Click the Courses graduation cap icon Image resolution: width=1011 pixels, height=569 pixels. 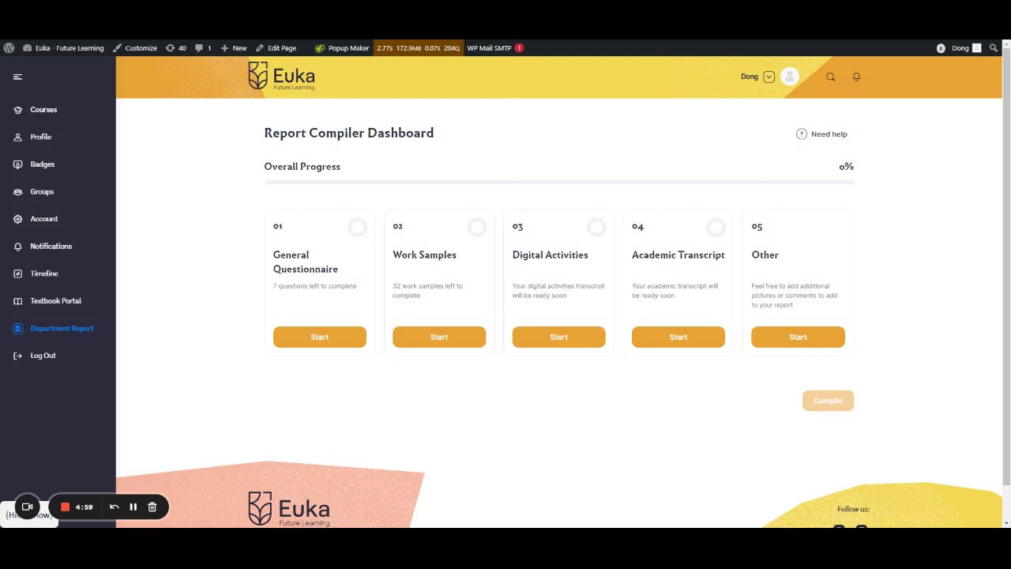pos(17,110)
